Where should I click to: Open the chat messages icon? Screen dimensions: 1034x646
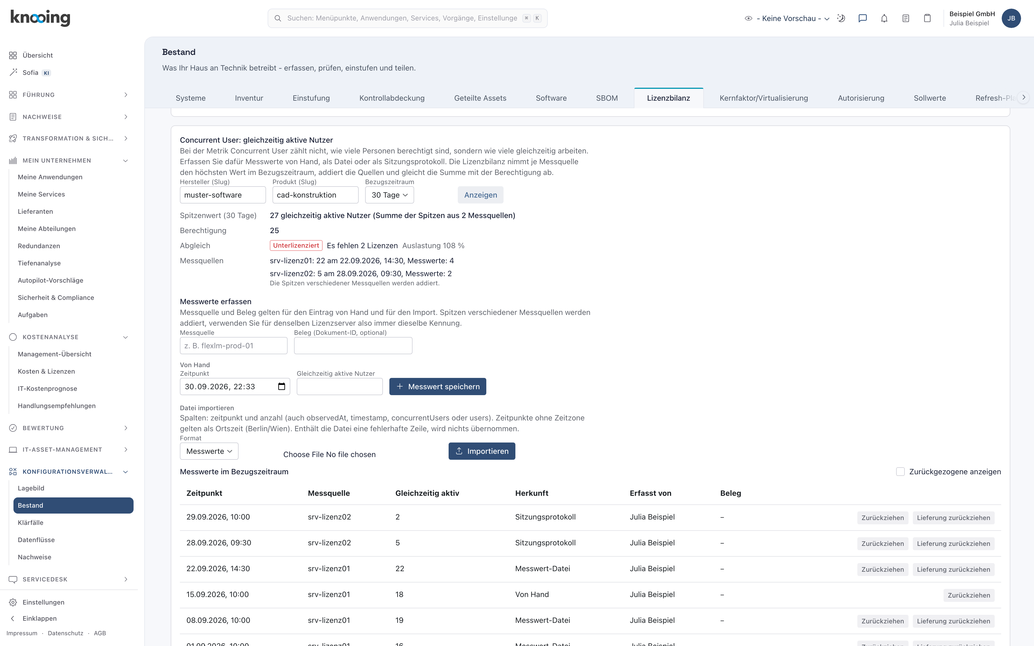click(863, 18)
